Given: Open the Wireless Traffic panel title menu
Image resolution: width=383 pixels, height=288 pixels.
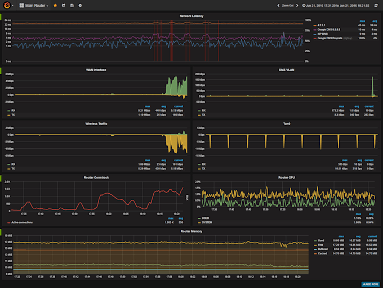Looking at the screenshot, I should coord(96,124).
